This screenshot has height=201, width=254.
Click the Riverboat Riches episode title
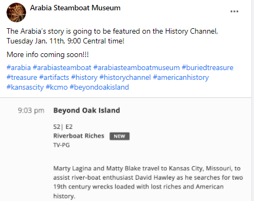79,136
